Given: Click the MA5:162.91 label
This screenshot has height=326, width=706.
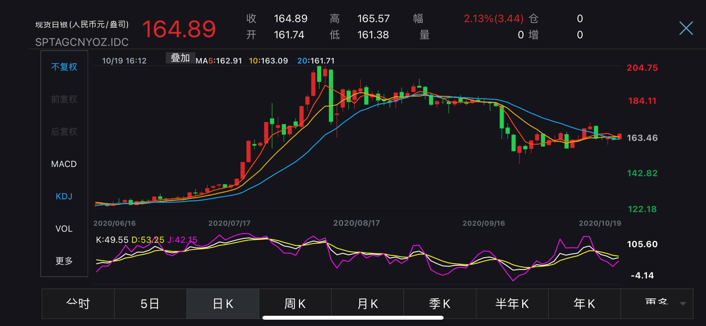Looking at the screenshot, I should 219,61.
